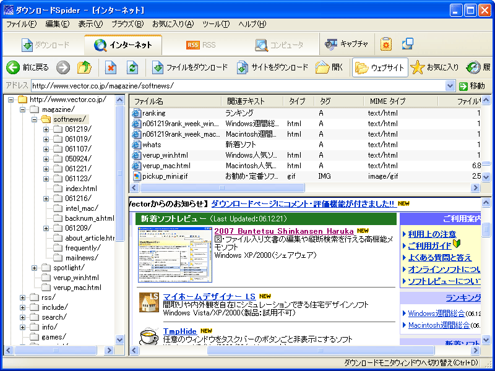Click the キャプチャ capture icon
Image resolution: width=495 pixels, height=371 pixels.
pos(331,44)
